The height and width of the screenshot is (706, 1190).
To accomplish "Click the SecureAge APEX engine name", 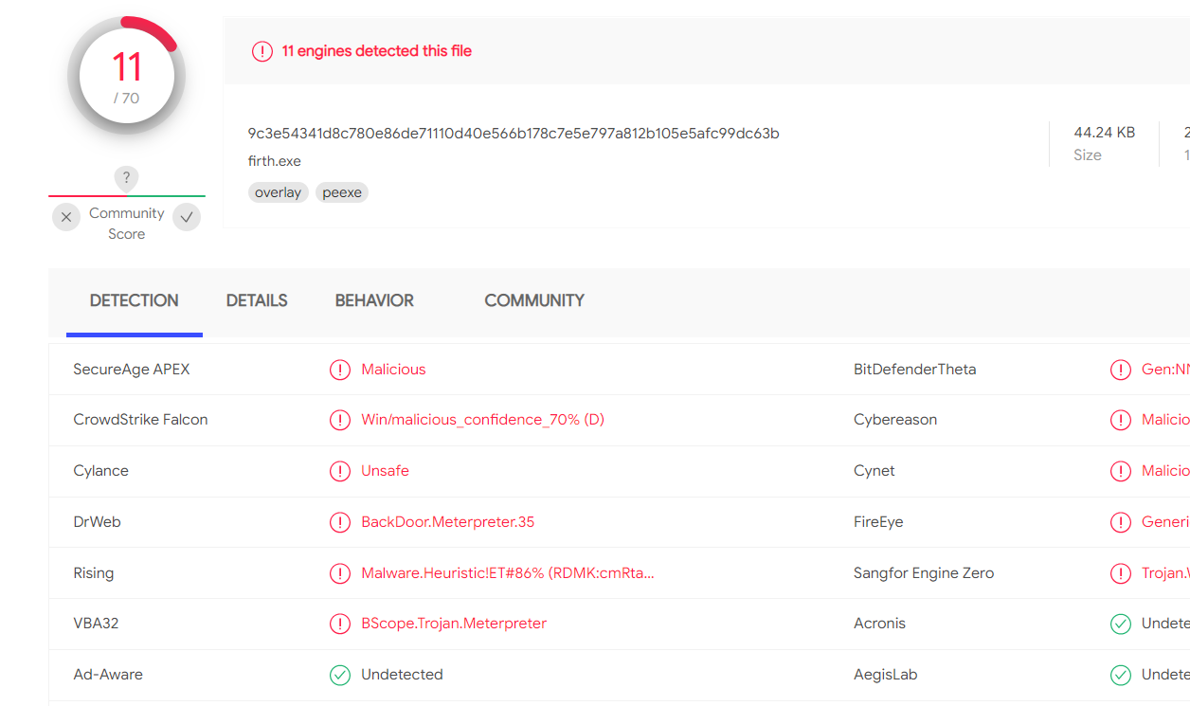I will pyautogui.click(x=132, y=370).
